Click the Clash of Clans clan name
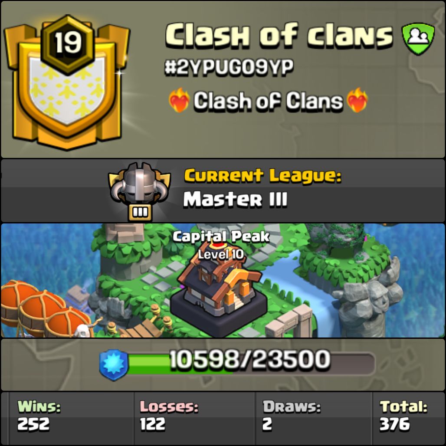 [x=279, y=35]
